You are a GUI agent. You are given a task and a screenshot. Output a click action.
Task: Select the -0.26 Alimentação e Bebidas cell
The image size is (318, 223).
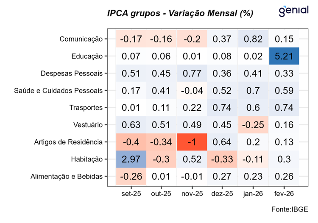(131, 176)
